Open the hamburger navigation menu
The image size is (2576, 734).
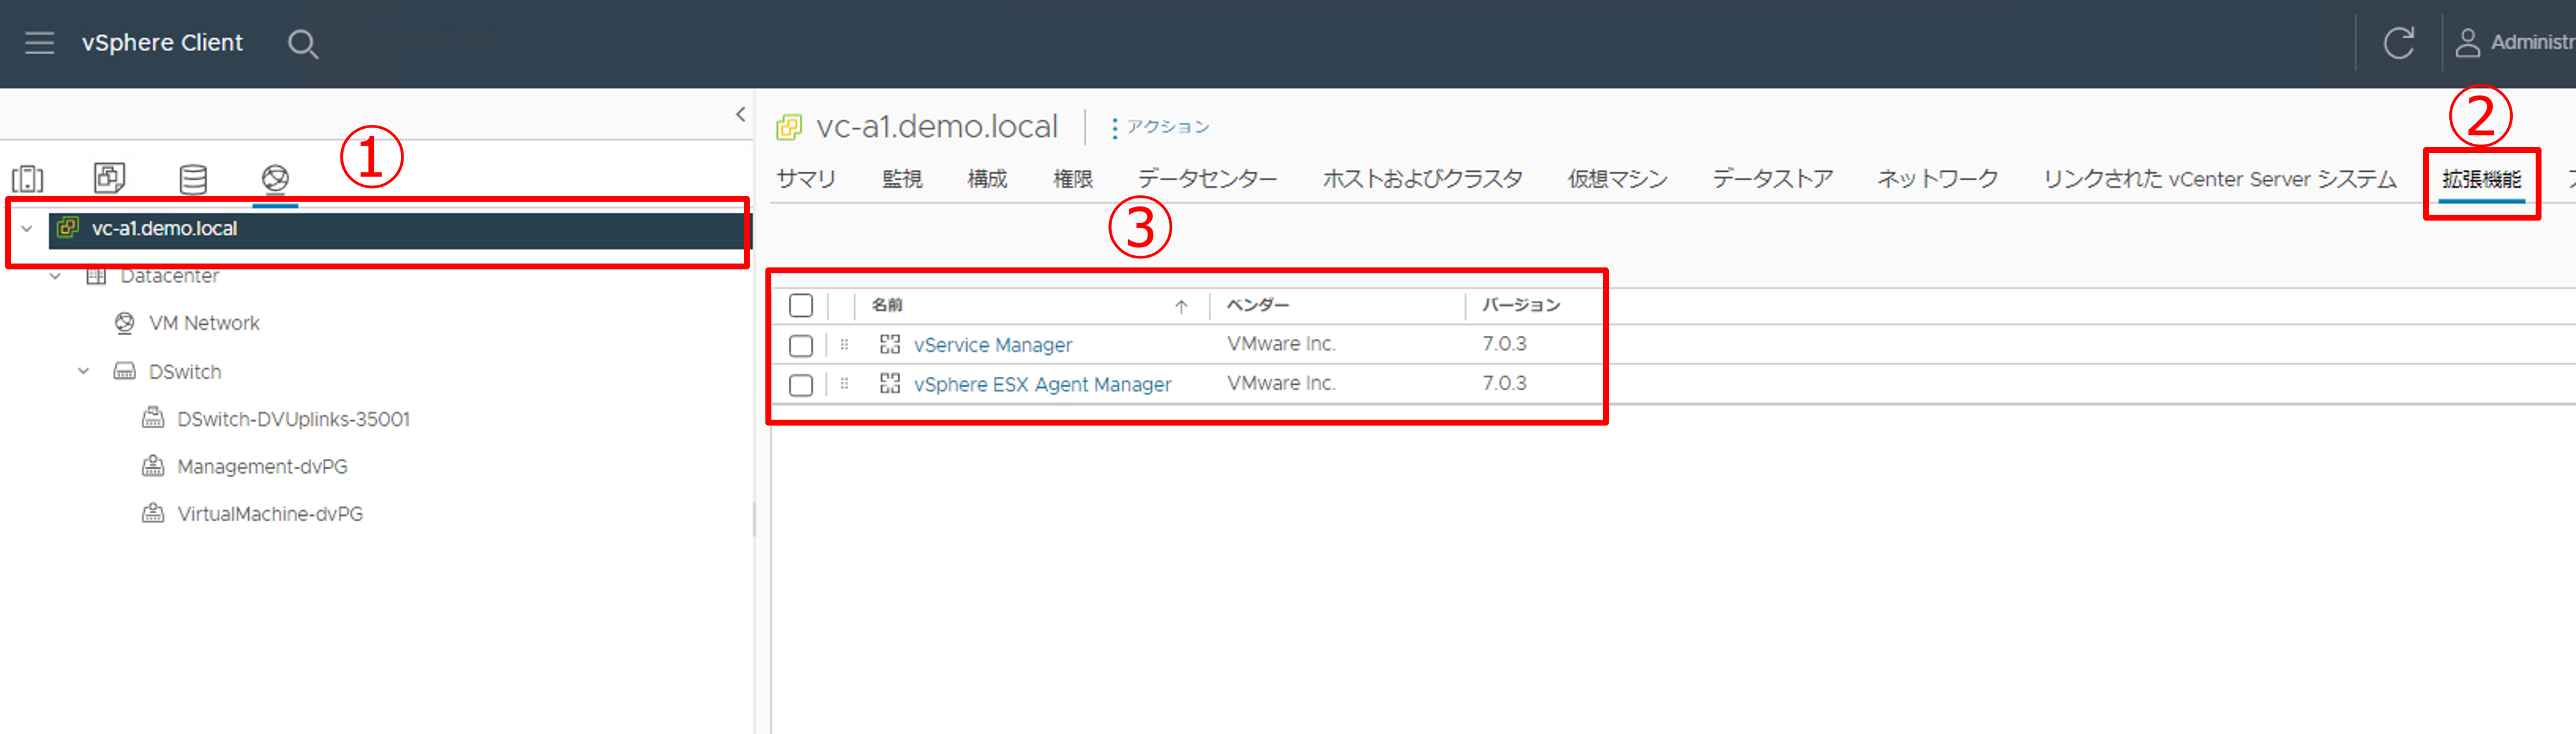pyautogui.click(x=39, y=43)
